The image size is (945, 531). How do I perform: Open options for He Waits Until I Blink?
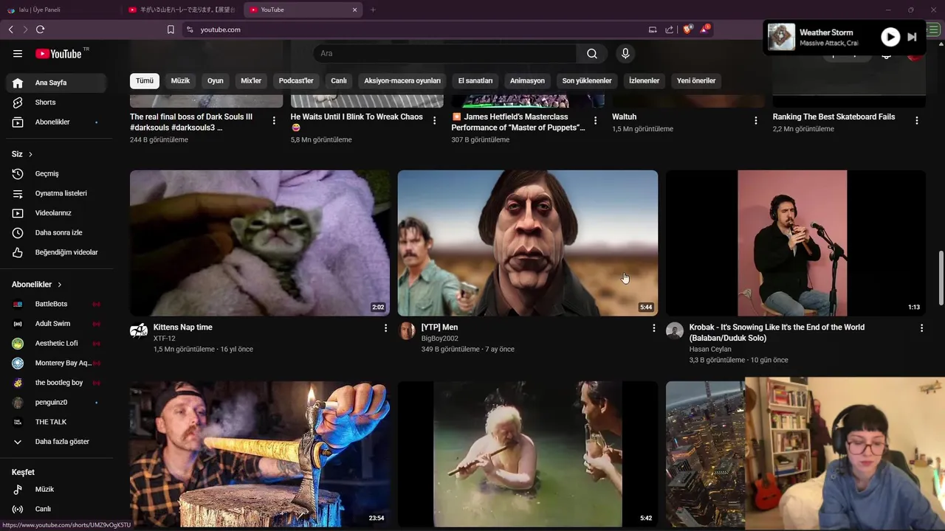click(435, 120)
